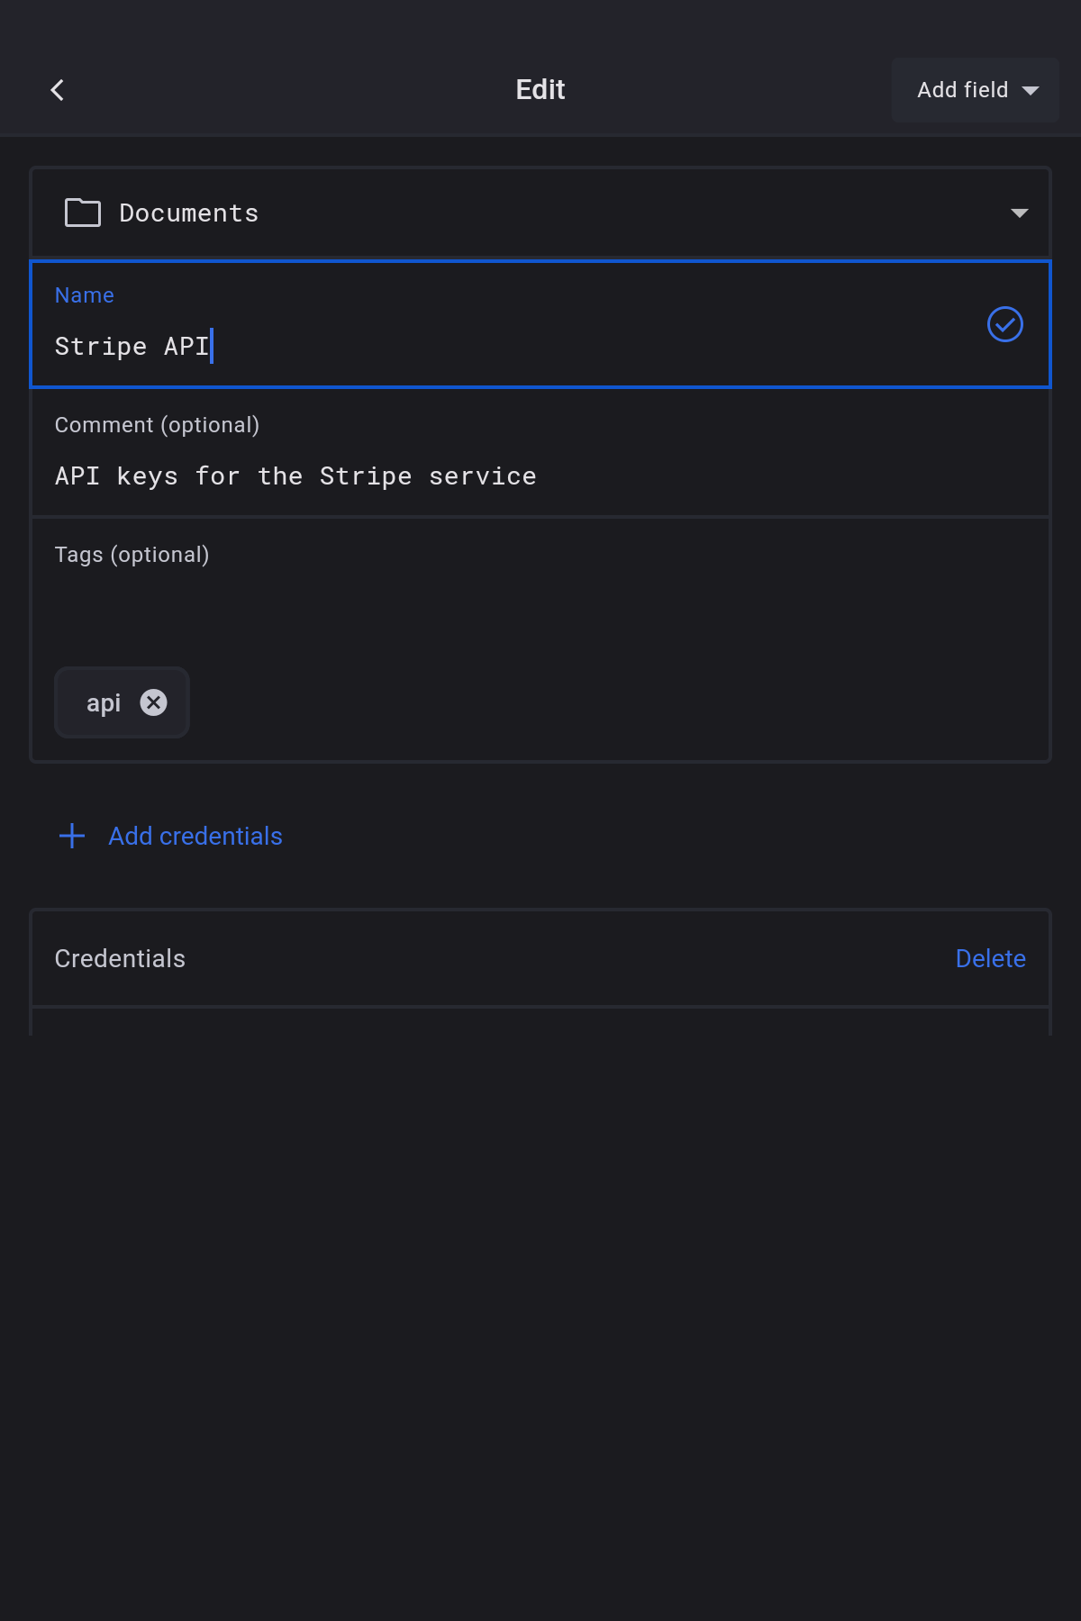Click the Edit page title
1081x1621 pixels.
(540, 90)
